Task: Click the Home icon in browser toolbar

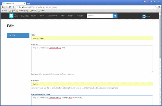Action: 14,7
